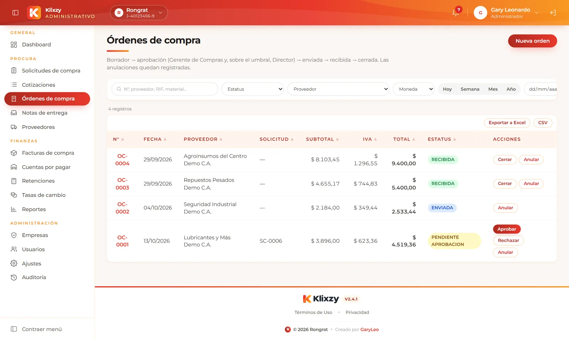
Task: Click the Klixzy logo icon
Action: pos(34,12)
